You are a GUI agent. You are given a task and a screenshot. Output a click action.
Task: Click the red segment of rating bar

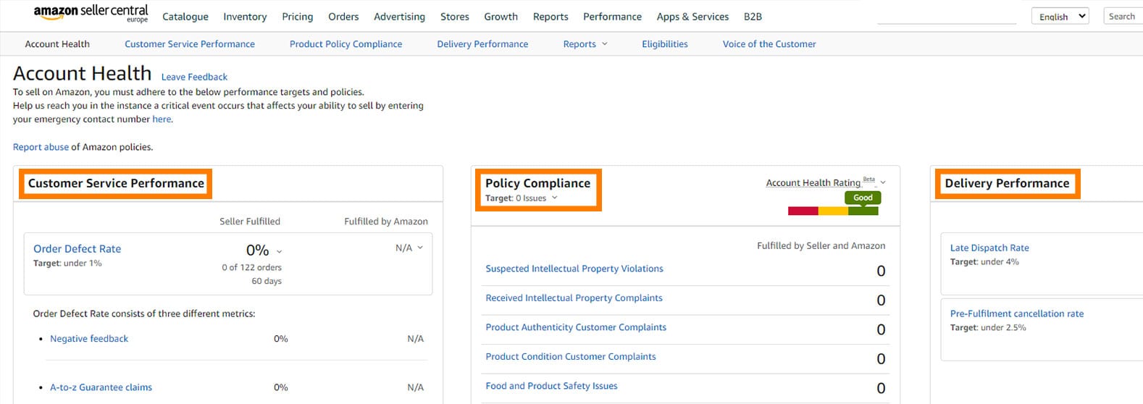[x=803, y=211]
